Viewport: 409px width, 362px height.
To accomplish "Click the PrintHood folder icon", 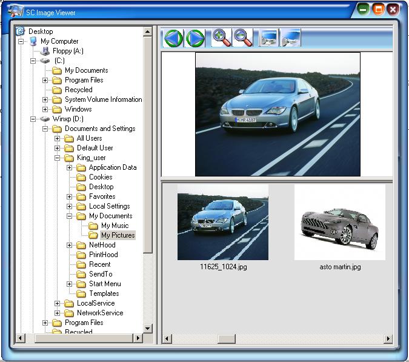I will [x=81, y=255].
